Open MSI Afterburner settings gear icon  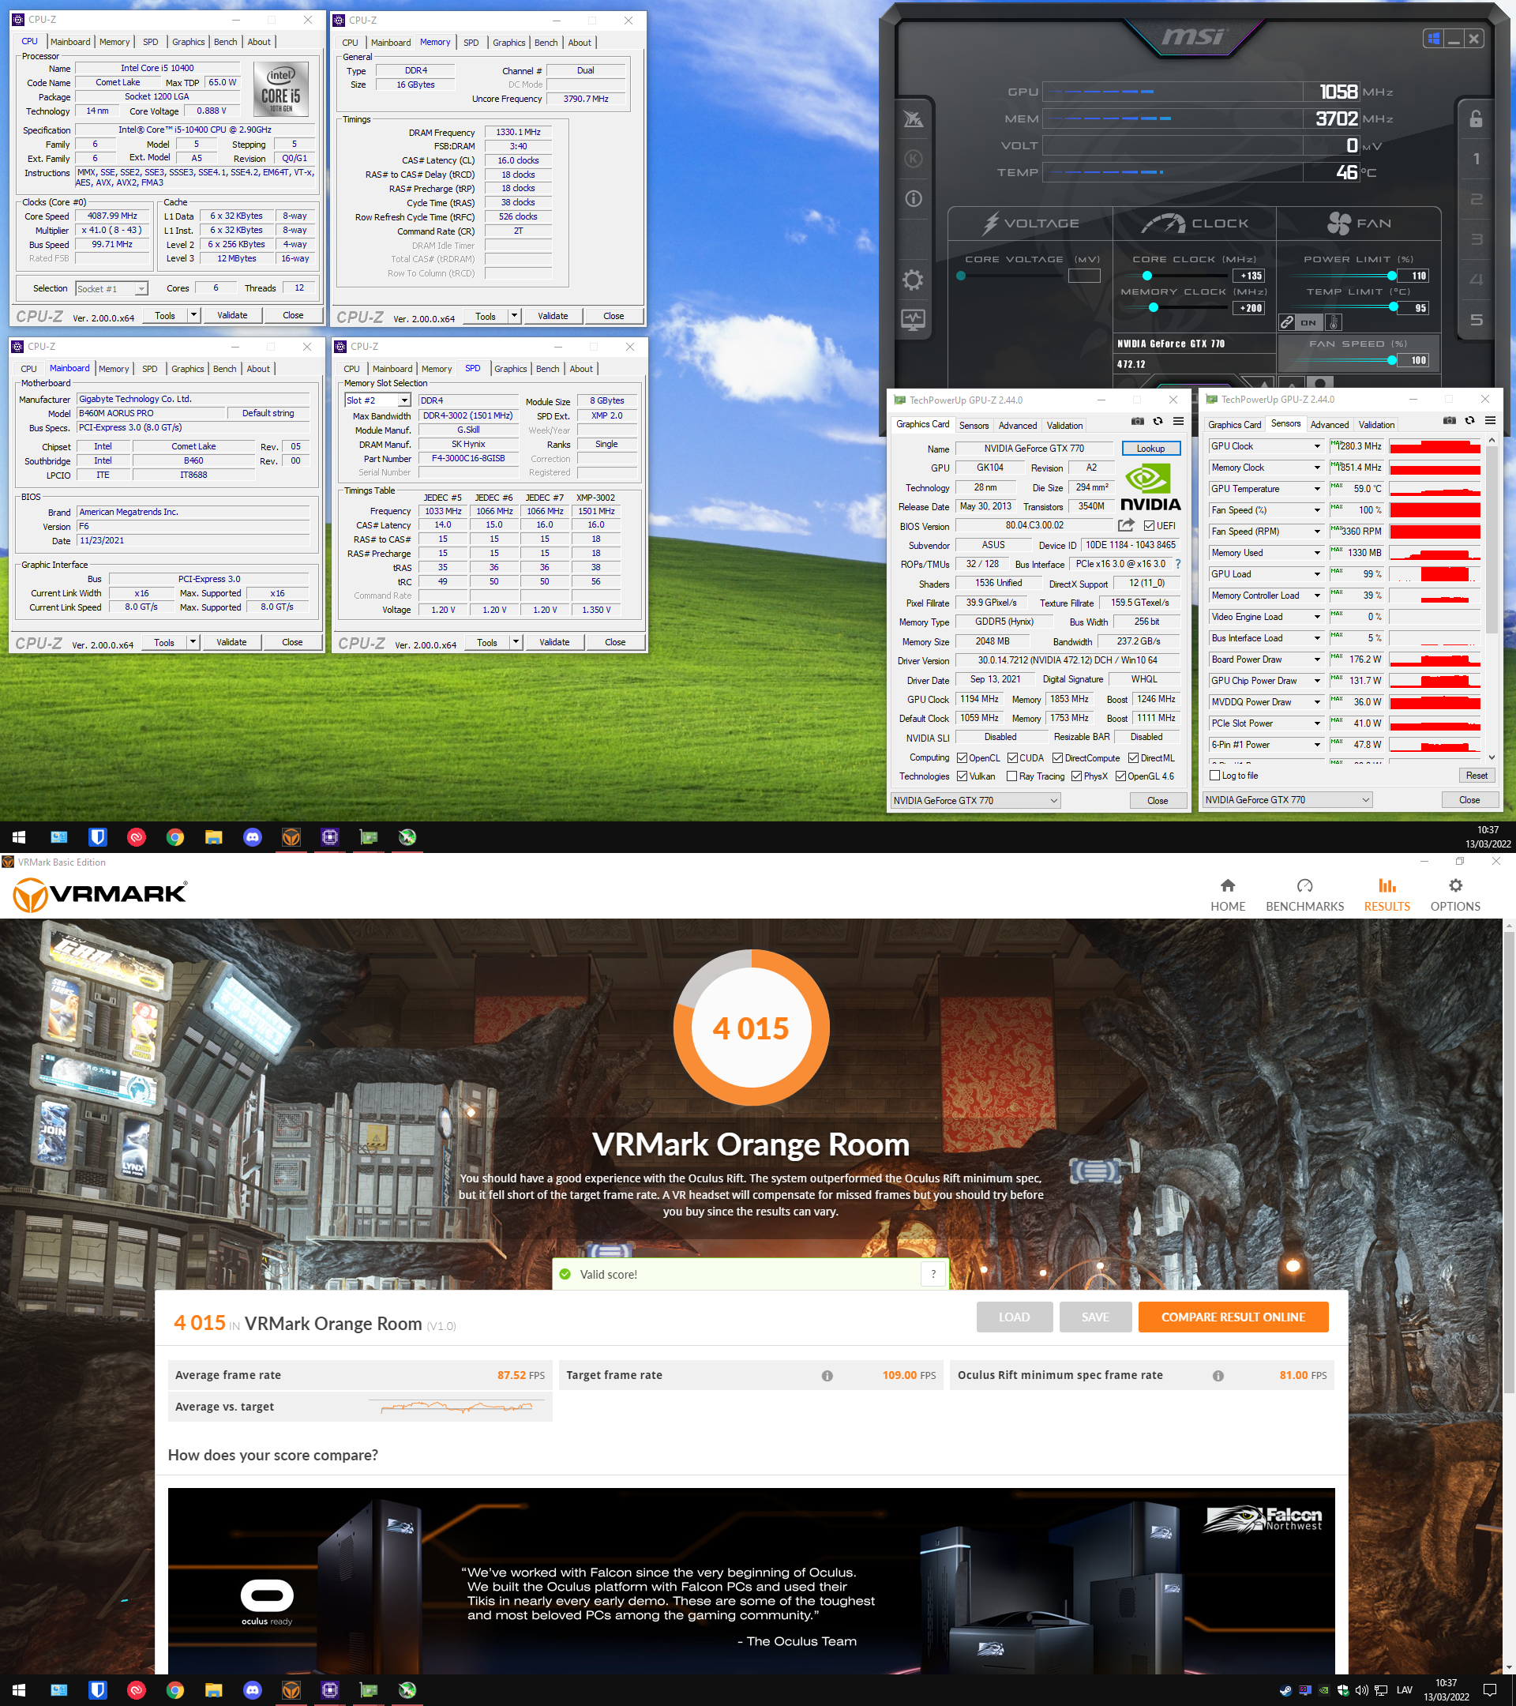(x=913, y=280)
